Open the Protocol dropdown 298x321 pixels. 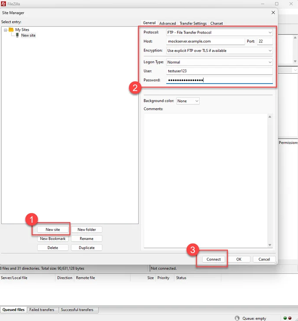(x=220, y=32)
